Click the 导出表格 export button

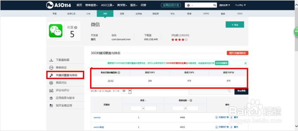241,91
